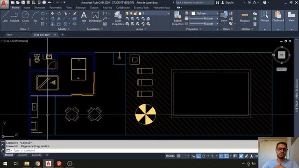Screen dimensions: 299x168
Task: Click the Undo arrow
Action: pos(50,2)
